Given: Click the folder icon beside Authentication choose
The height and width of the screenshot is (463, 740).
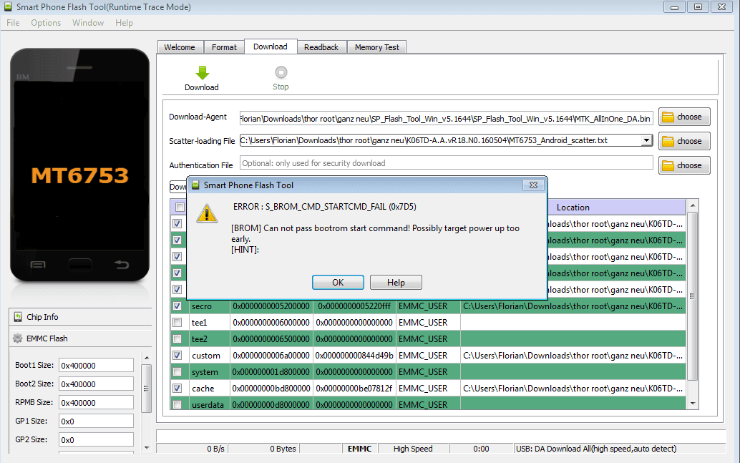Looking at the screenshot, I should [x=668, y=165].
